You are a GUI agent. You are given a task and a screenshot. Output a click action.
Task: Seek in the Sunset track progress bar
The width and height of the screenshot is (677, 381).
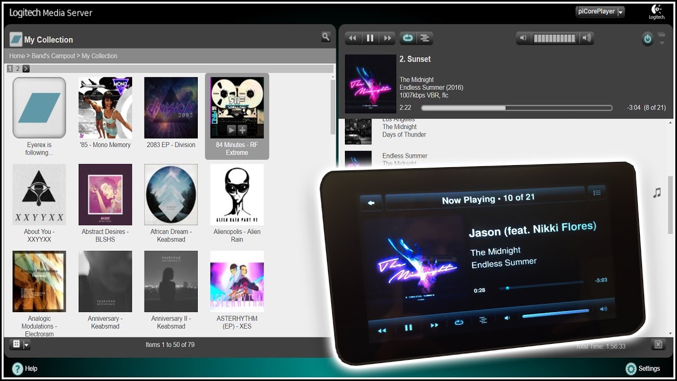click(517, 108)
